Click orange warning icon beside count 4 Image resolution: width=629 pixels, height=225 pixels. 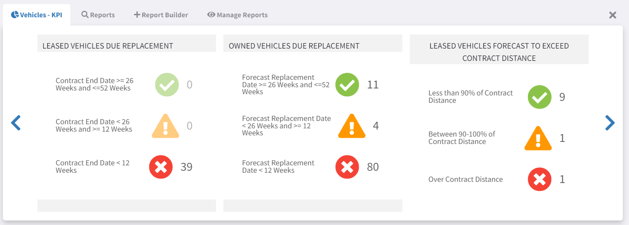[x=352, y=126]
